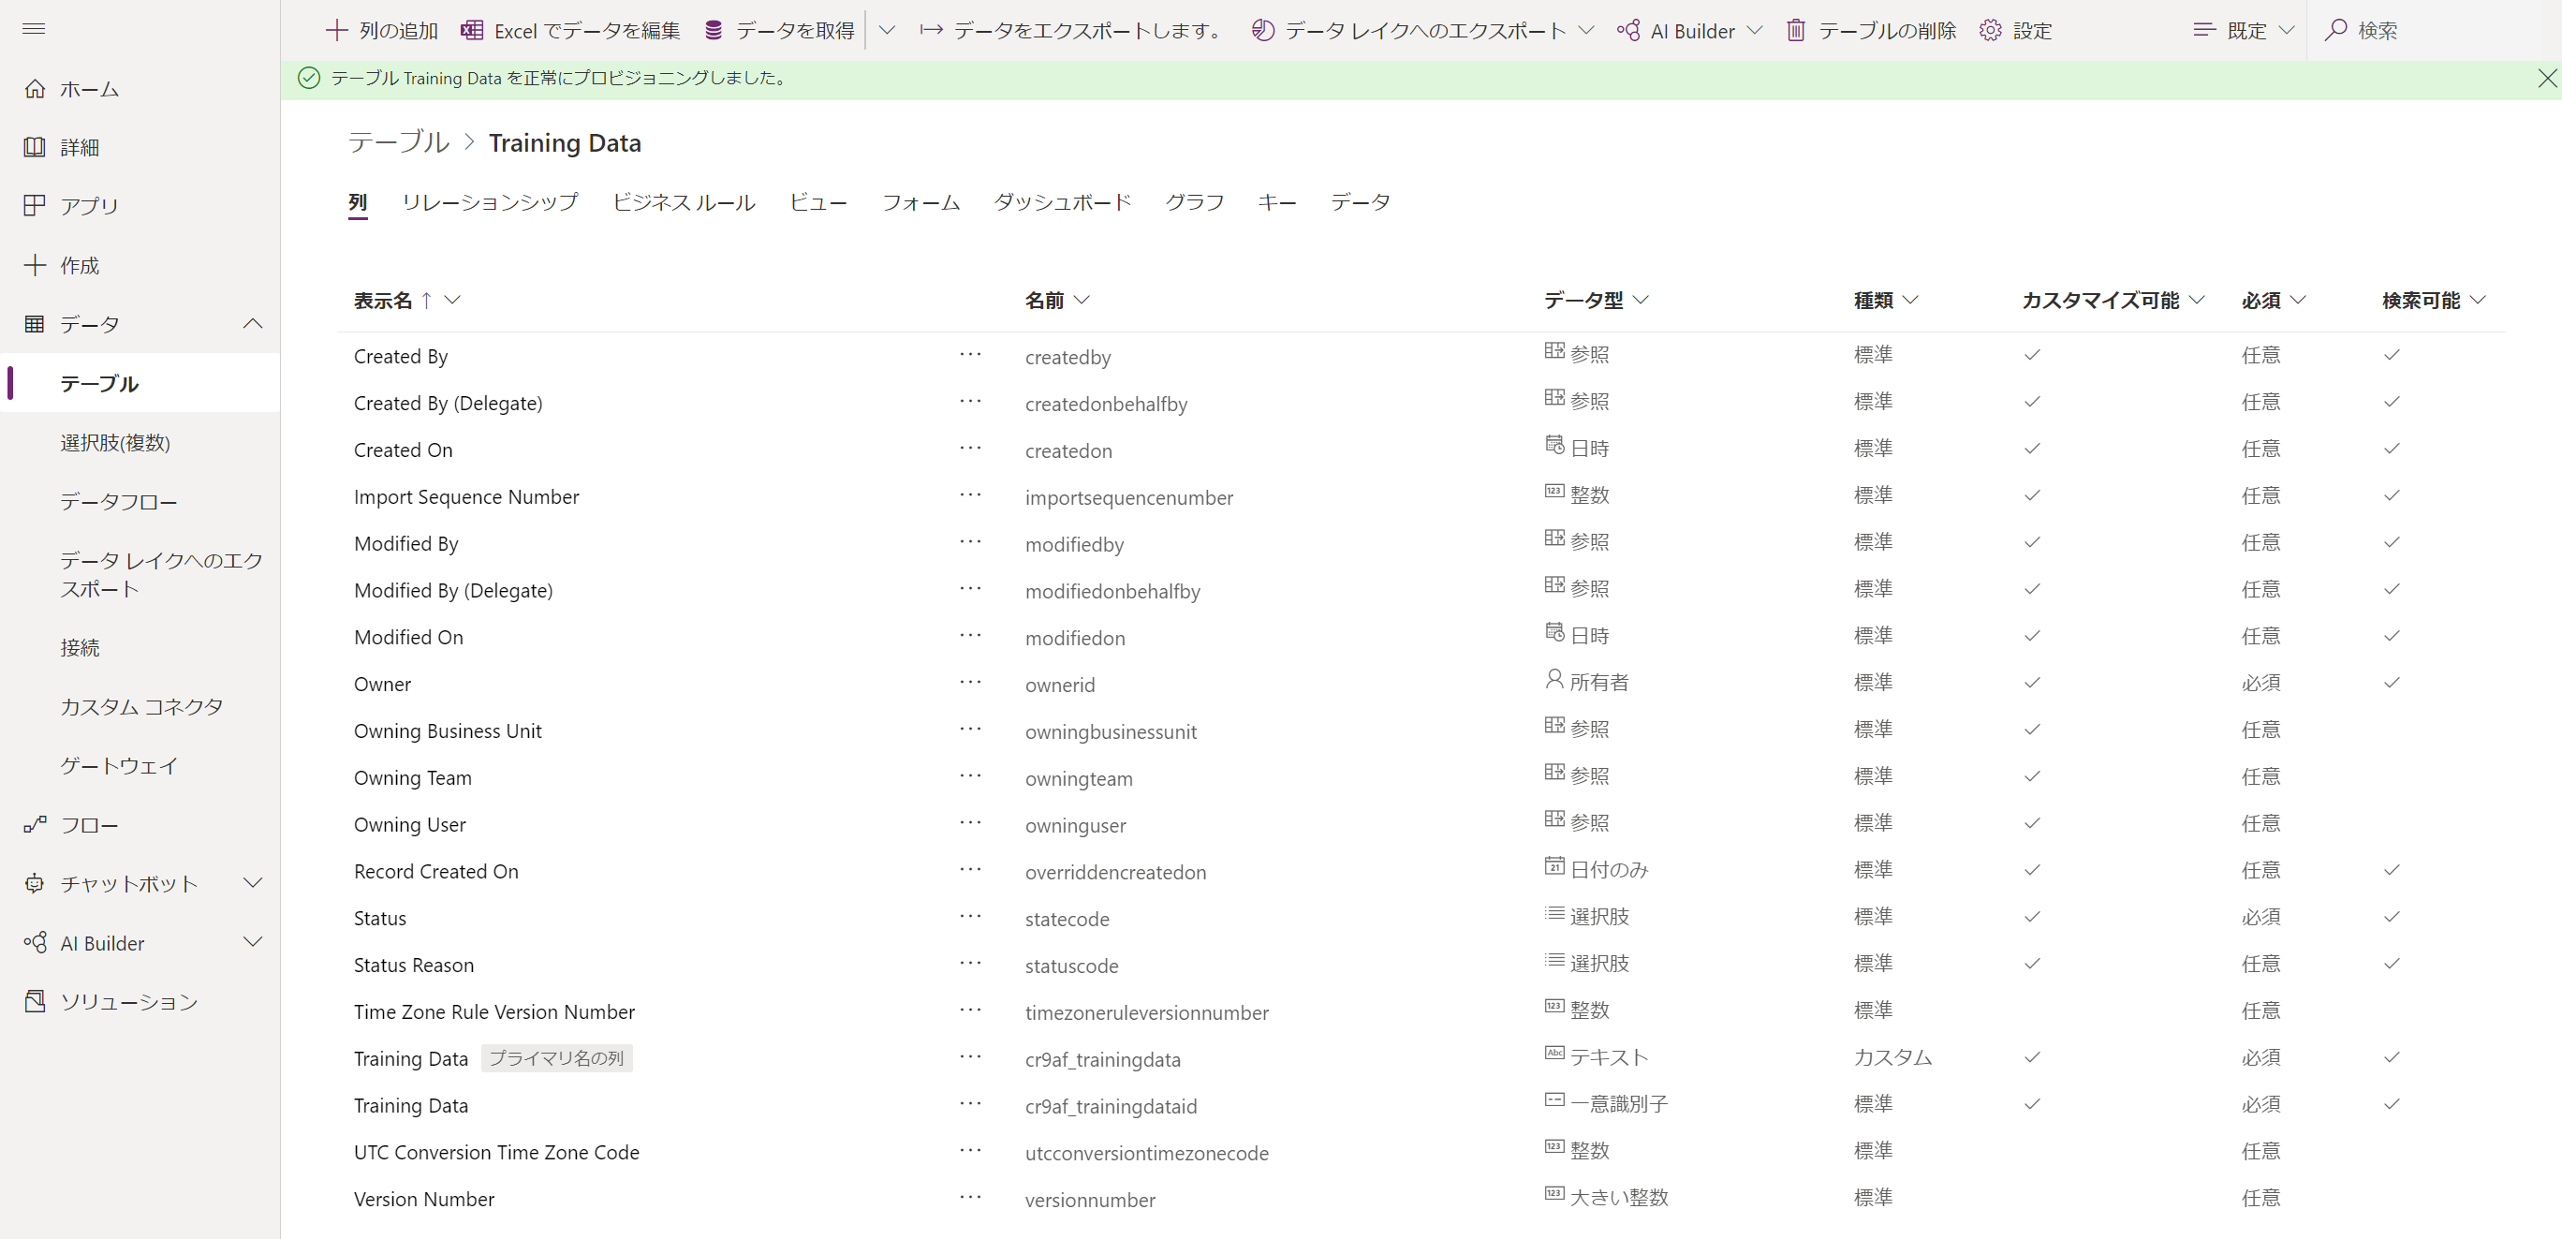The height and width of the screenshot is (1239, 2562).
Task: Dismiss the green provisioning notification
Action: 2546,79
